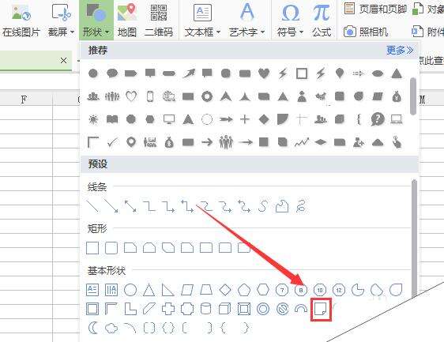This screenshot has height=342, width=444.
Task: Select the cloud shape in 基本形状
Action: point(111,329)
